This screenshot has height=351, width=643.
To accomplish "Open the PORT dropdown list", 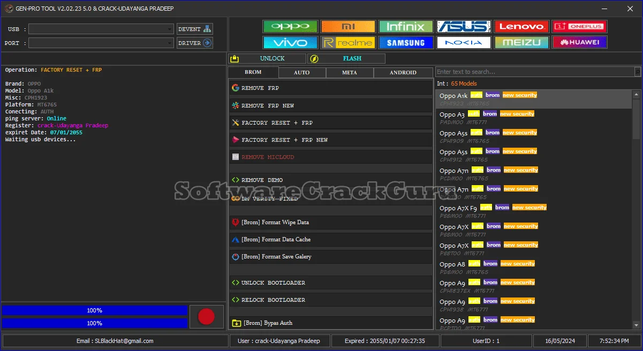I will tap(101, 43).
